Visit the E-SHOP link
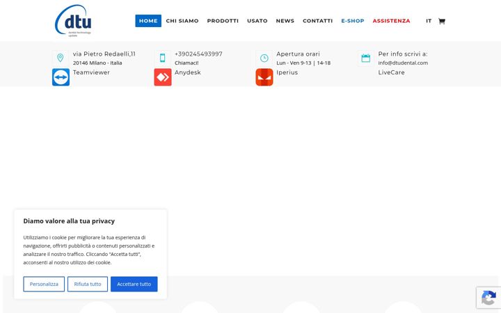This screenshot has height=313, width=501. pyautogui.click(x=353, y=21)
